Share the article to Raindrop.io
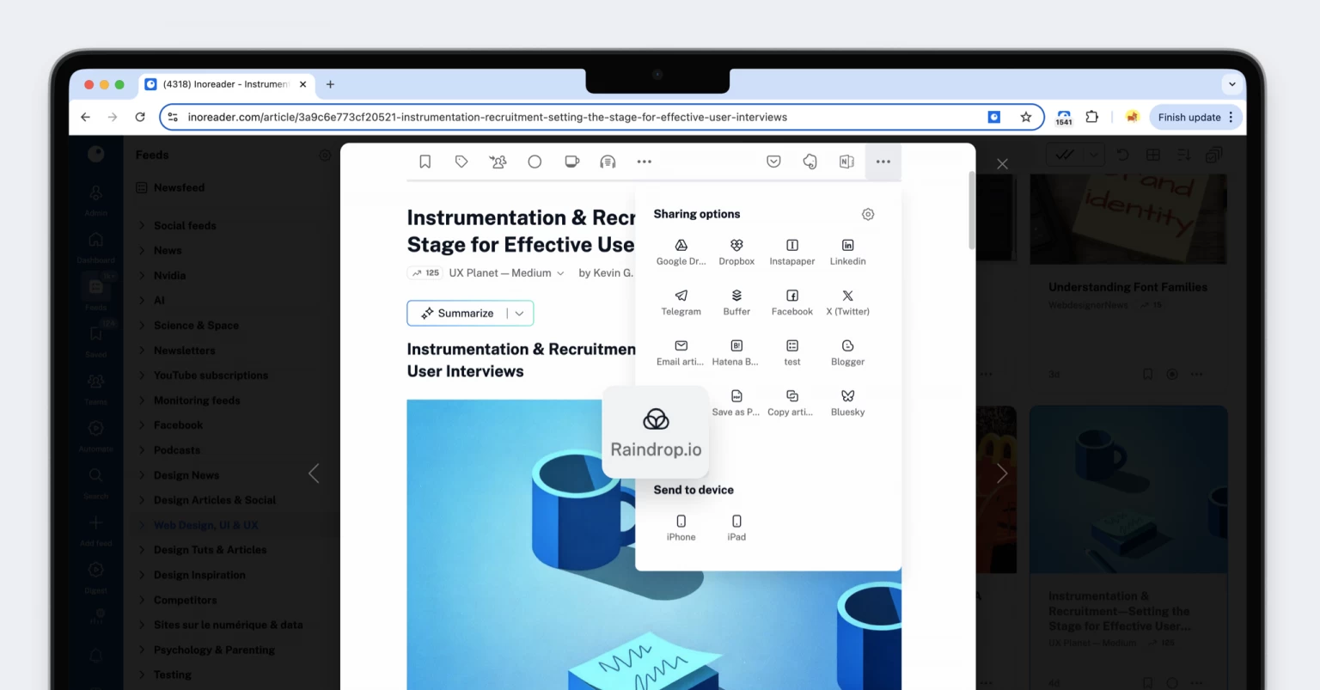The height and width of the screenshot is (690, 1320). (x=655, y=430)
